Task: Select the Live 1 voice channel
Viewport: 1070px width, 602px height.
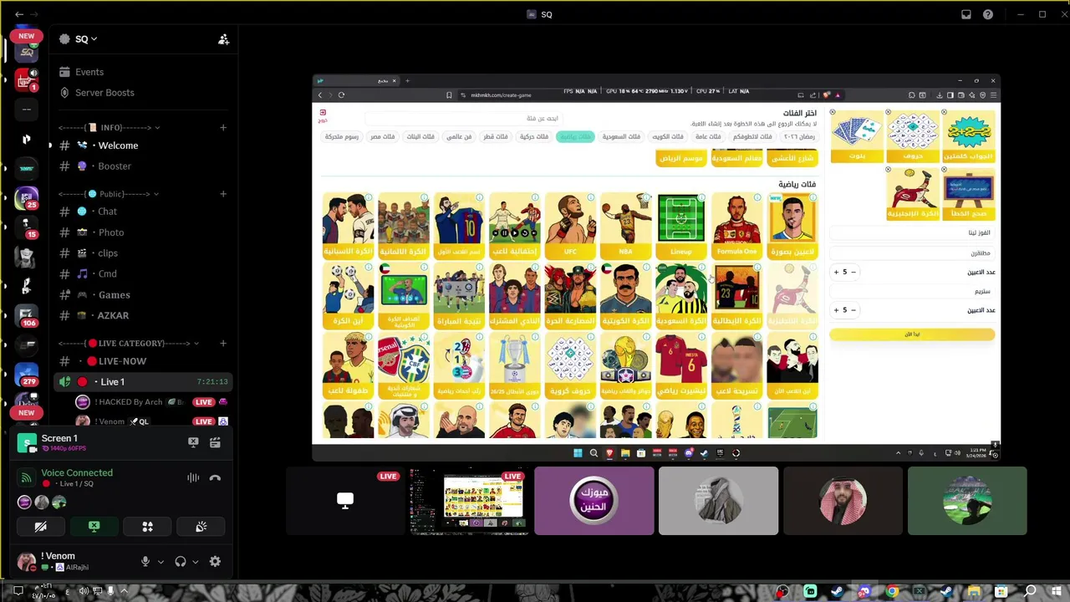Action: (143, 382)
